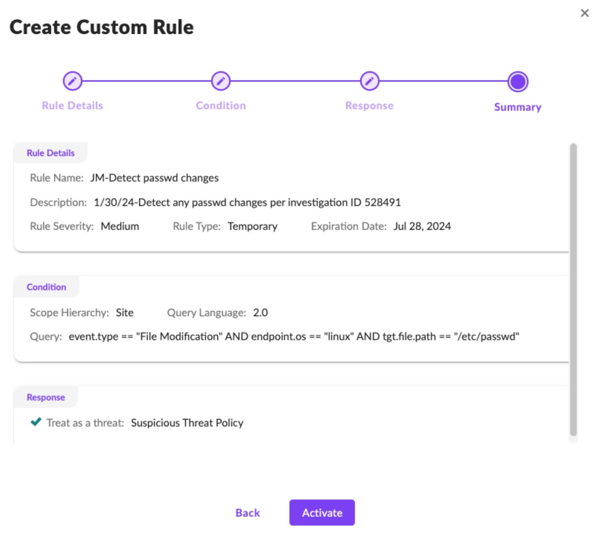Click the Condition section header
Screen dimensions: 597x533
point(46,287)
